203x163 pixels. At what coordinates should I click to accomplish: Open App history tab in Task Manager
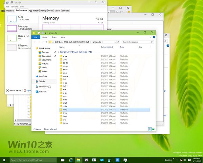pos(33,11)
